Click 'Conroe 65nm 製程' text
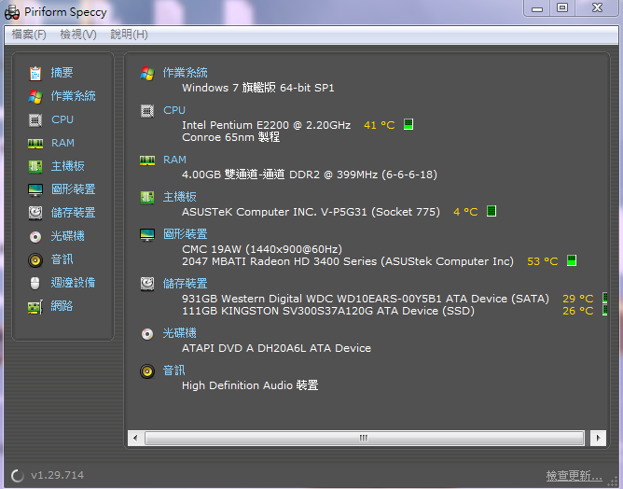Viewport: 623px width, 489px height. pos(231,137)
